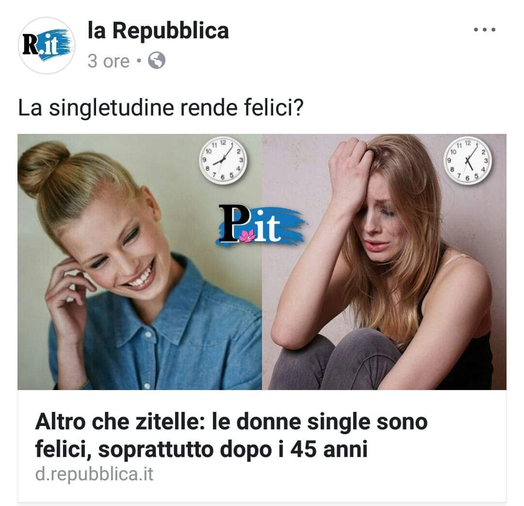Click the pink flower in the P.it logo

coord(248,236)
